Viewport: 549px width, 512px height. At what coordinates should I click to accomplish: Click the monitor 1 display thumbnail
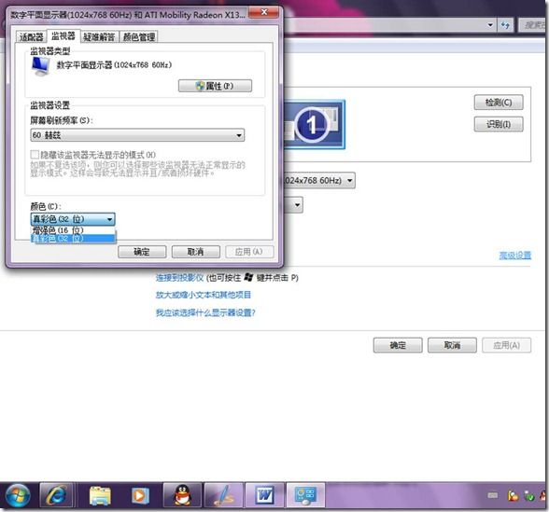click(314, 125)
